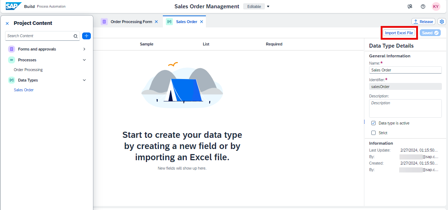The width and height of the screenshot is (448, 210).
Task: Click the Sales Order tab icon
Action: click(169, 22)
